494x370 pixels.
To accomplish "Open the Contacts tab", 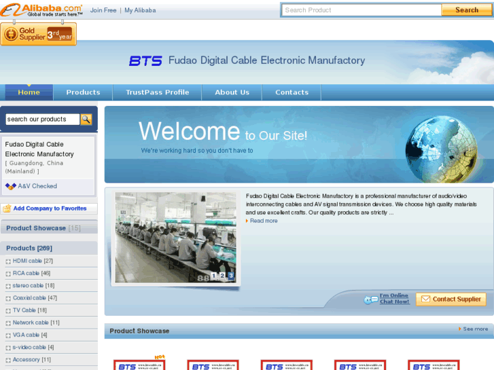I will click(292, 92).
